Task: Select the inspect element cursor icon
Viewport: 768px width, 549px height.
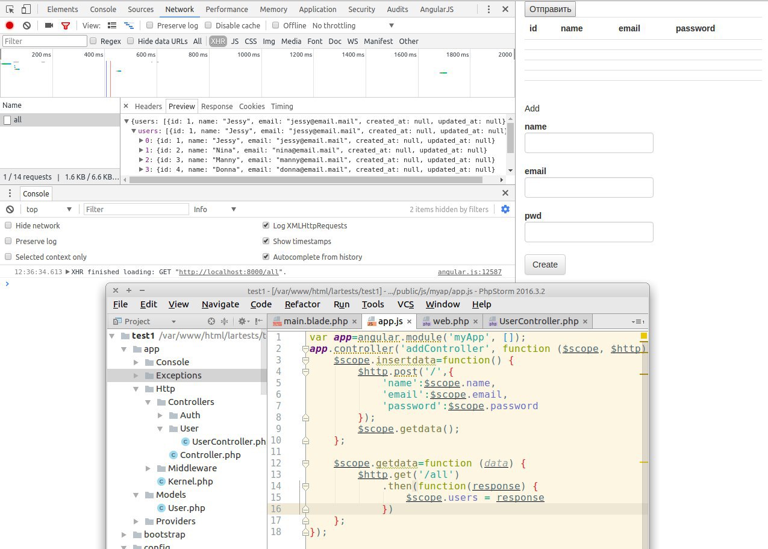Action: 10,9
